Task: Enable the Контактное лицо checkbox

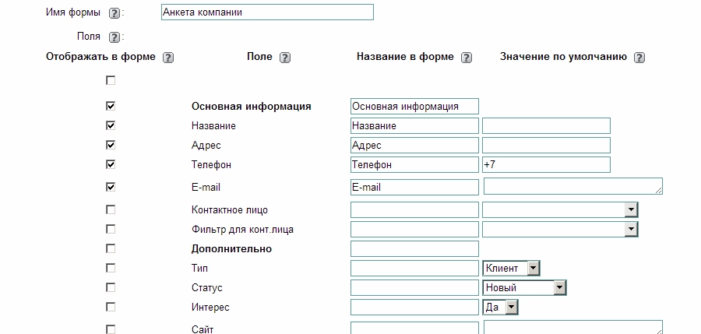Action: 111,209
